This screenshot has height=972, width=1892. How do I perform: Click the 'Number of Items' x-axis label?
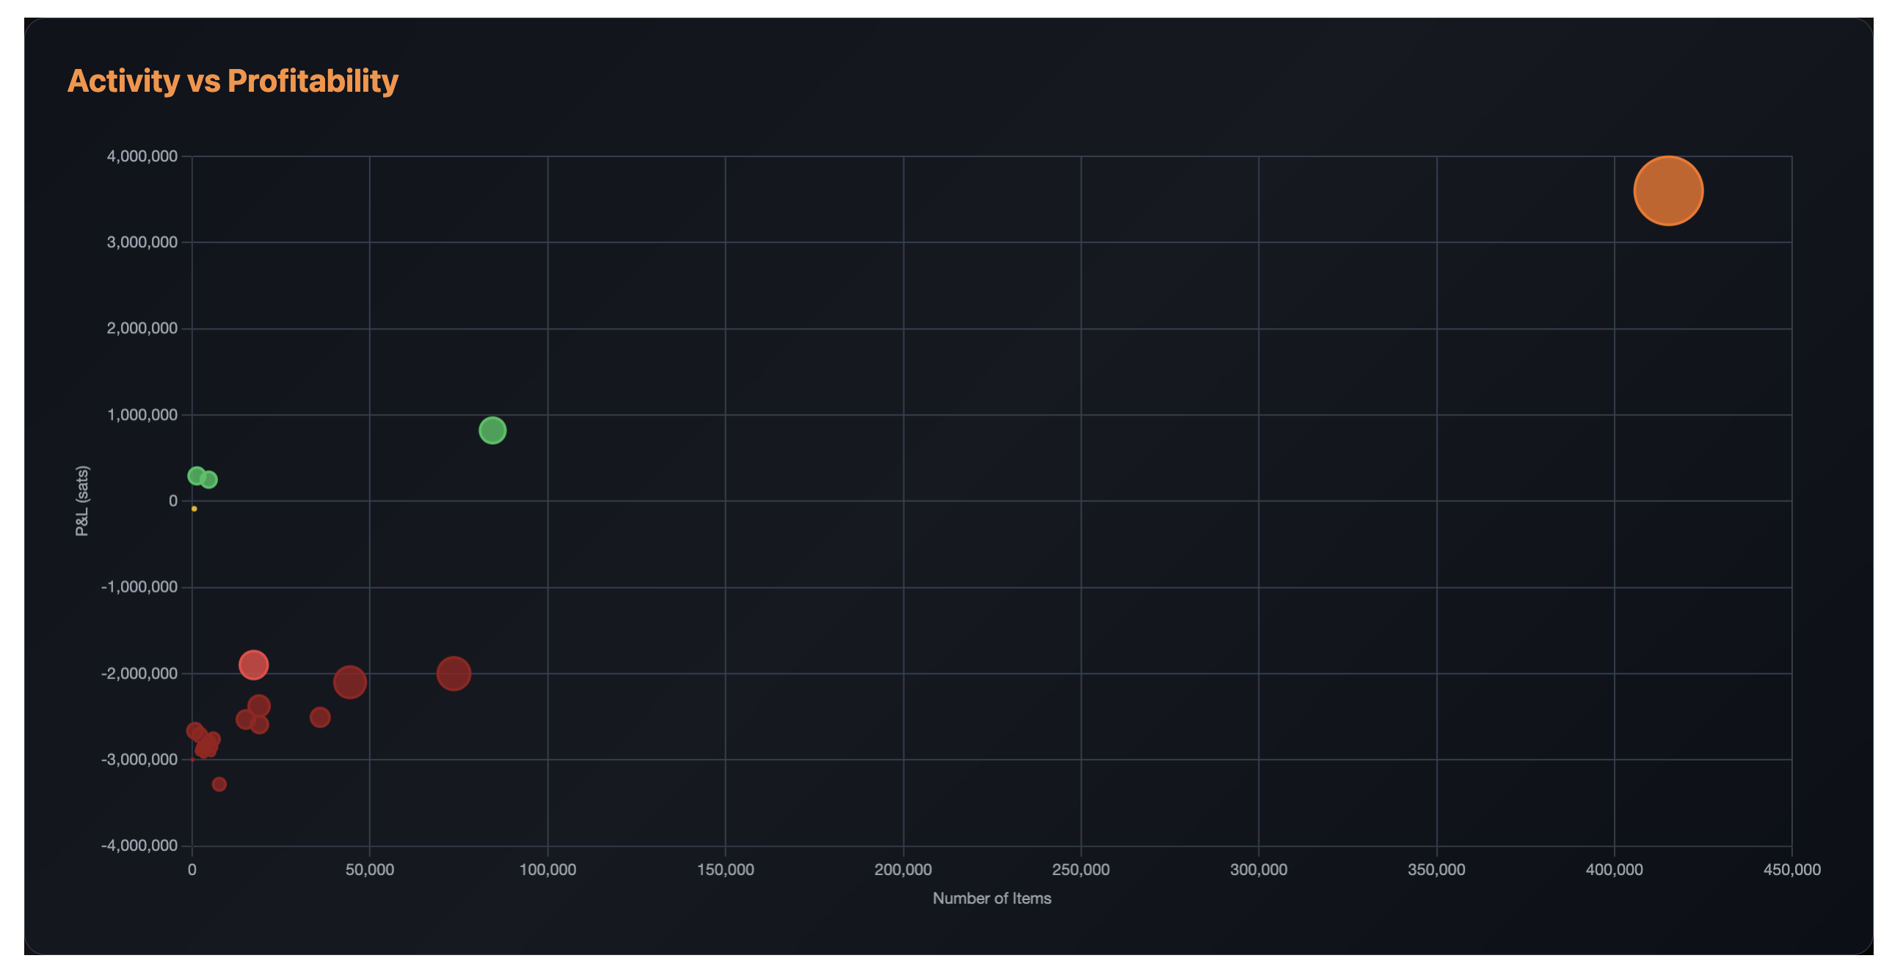[991, 898]
